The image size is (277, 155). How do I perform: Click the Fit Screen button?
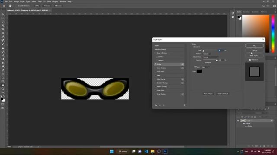pos(47,6)
